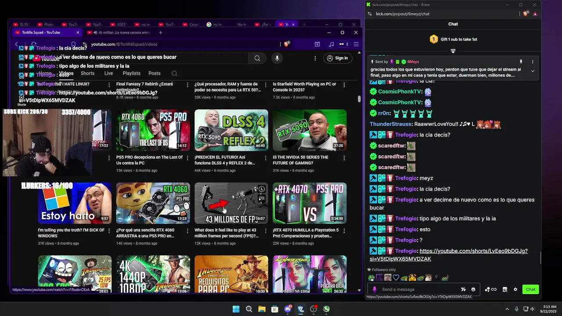Open pinned message three-dot options
Image resolution: width=562 pixels, height=316 pixels.
point(533,62)
